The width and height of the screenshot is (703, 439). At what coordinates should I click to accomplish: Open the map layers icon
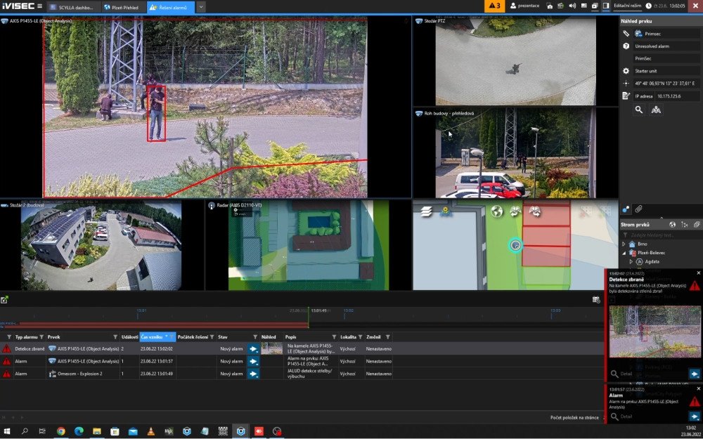[x=425, y=211]
